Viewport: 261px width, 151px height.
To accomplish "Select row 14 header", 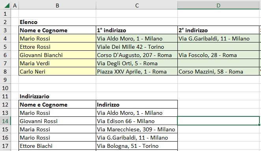I will [x=5, y=121].
